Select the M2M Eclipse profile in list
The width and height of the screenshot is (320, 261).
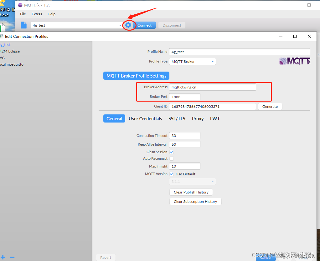coord(10,51)
